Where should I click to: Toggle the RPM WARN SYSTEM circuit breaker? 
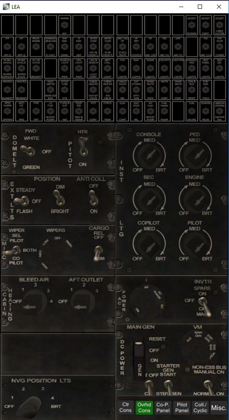tap(7, 111)
